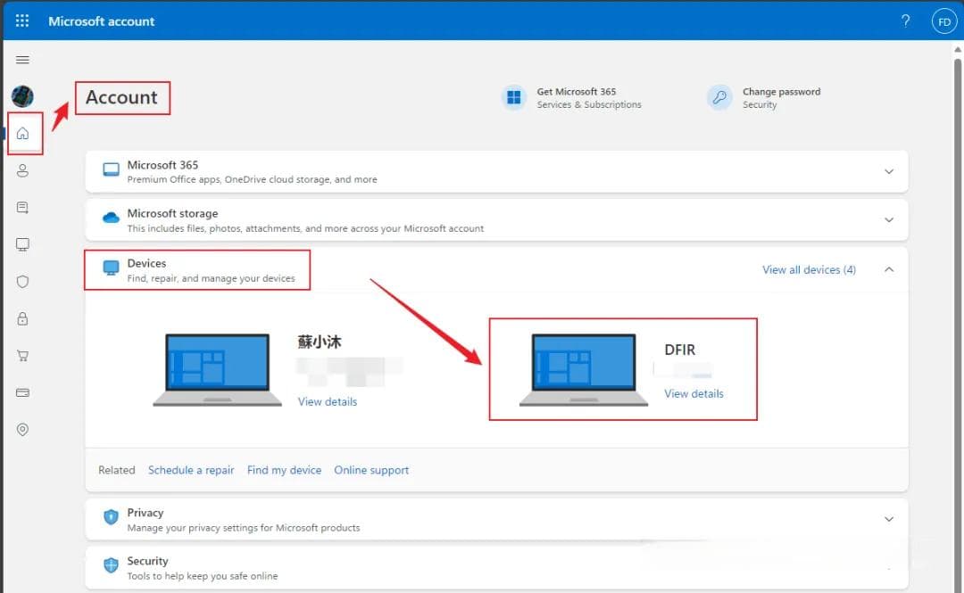Click the Privacy shield icon
The image size is (964, 593).
112,517
